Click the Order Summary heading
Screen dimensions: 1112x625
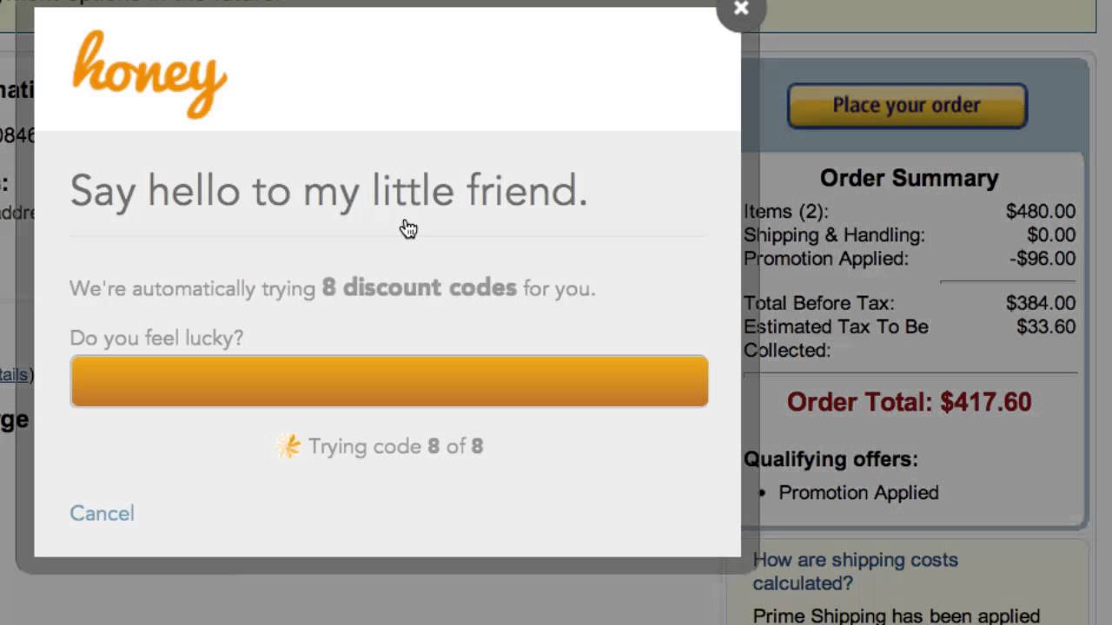coord(909,178)
